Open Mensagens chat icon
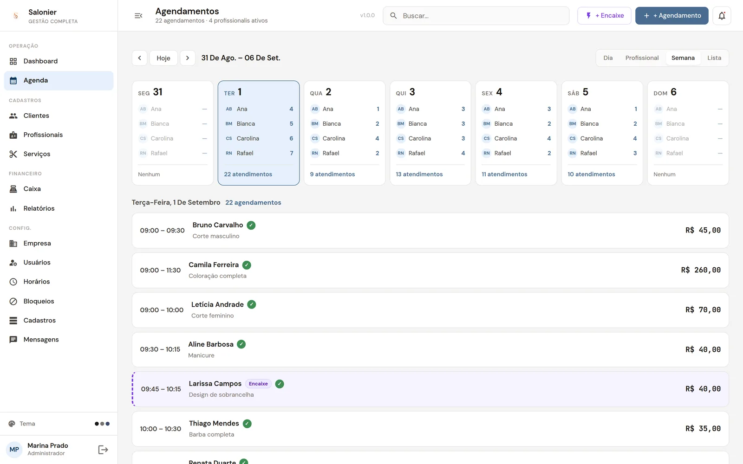This screenshot has height=464, width=743. 13,340
